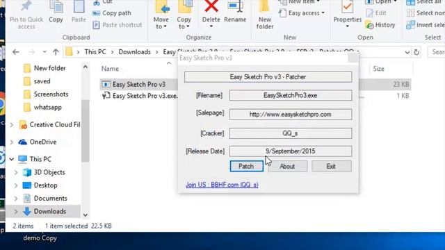445x250 pixels.
Task: Click the New folder ribbon icon
Action: click(264, 6)
